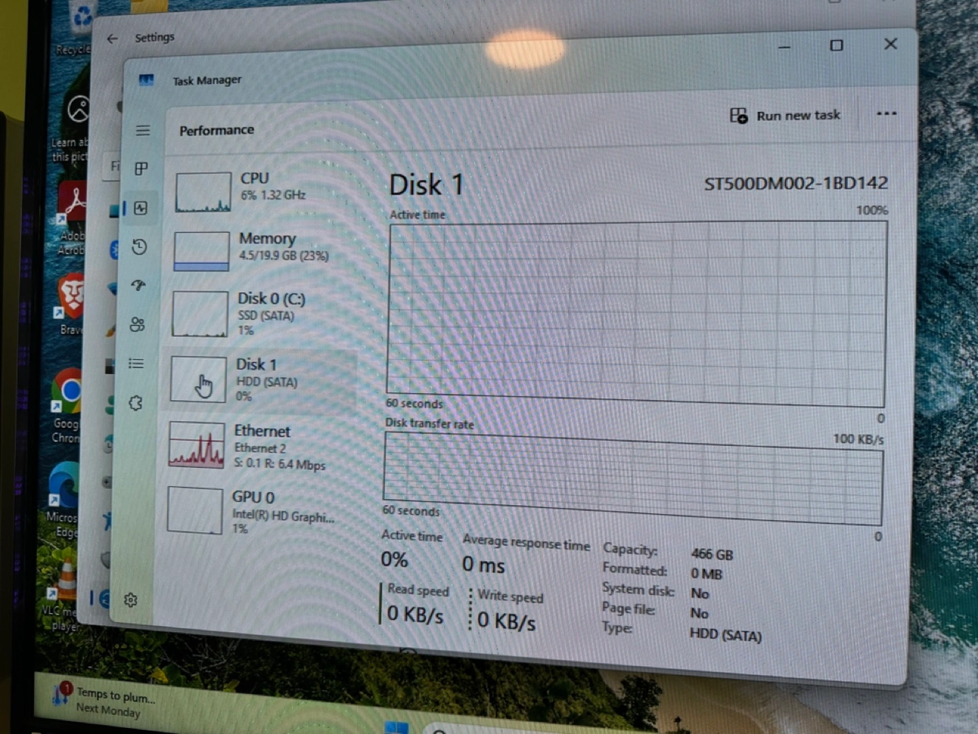Open the Temps to plummet weather widget
Viewport: 978px width, 734px height.
pos(105,700)
